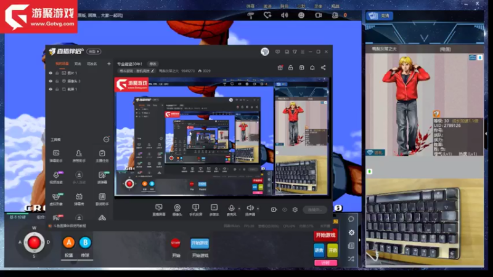Expand the microphone options arrow
493x277 pixels.
(x=239, y=208)
